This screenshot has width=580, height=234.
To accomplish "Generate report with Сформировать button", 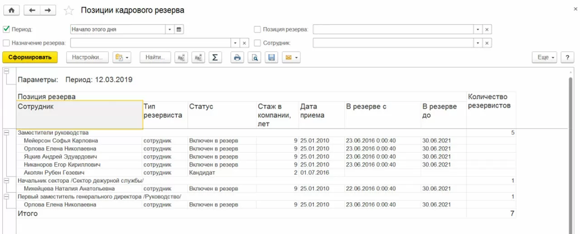I will (x=30, y=57).
